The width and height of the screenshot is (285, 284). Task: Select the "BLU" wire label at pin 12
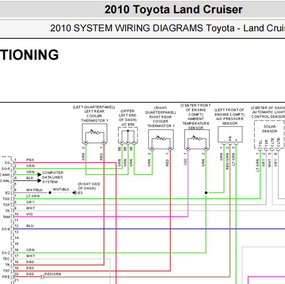(x=30, y=226)
